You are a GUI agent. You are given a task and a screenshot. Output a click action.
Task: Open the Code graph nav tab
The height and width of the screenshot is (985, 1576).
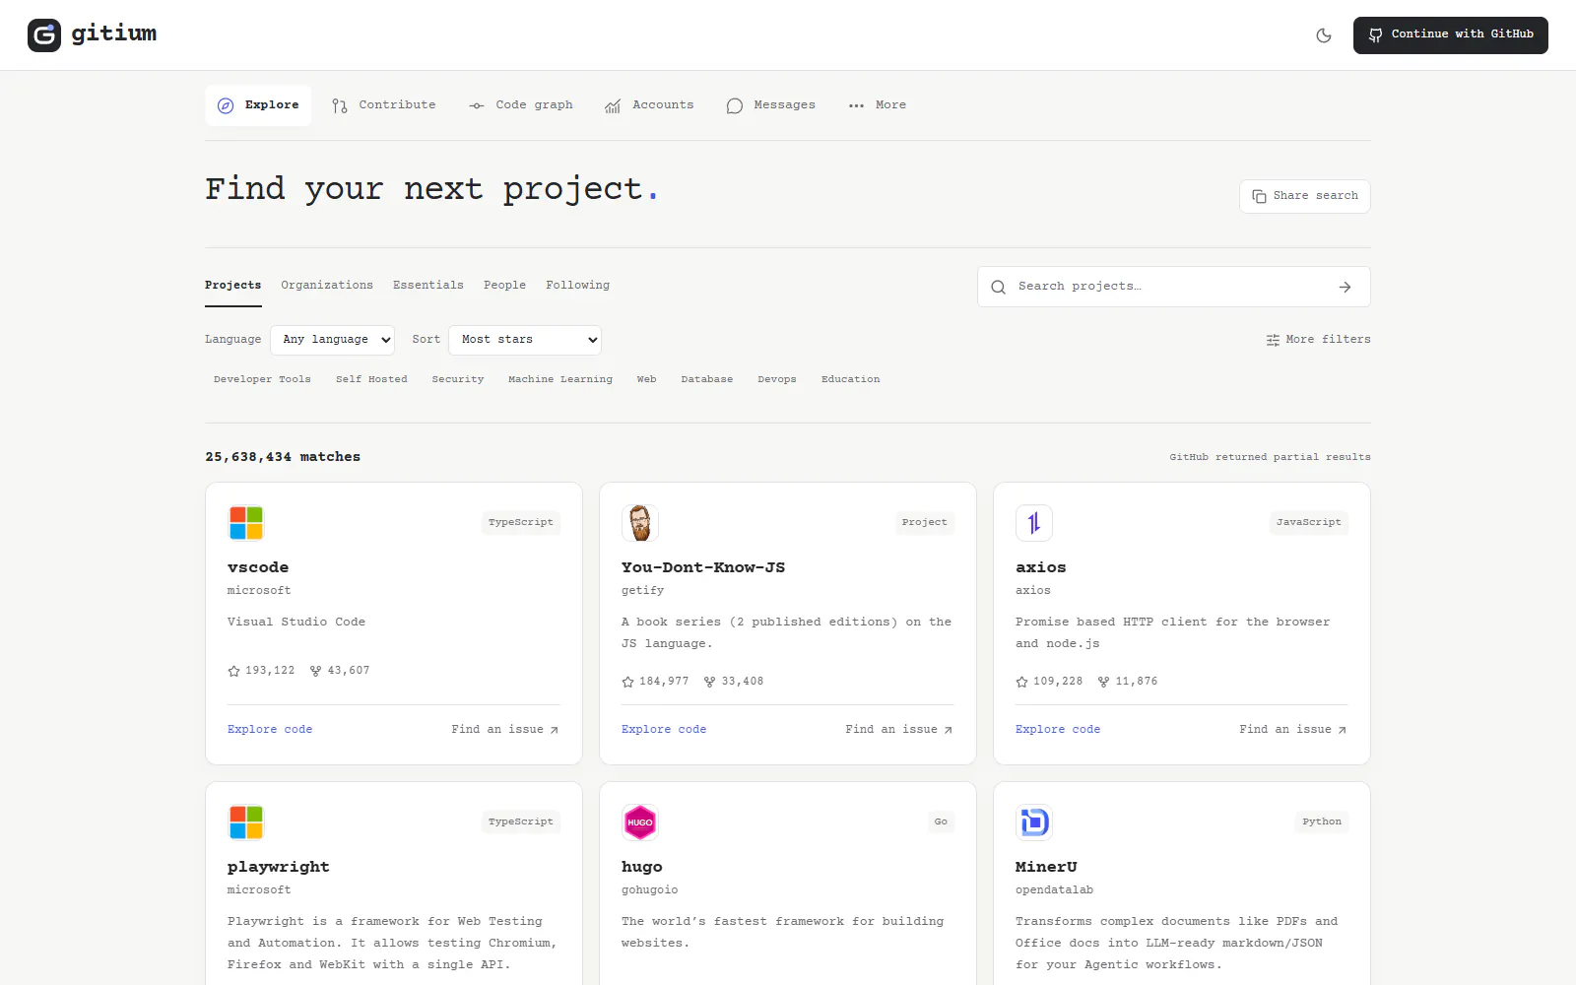pos(521,105)
